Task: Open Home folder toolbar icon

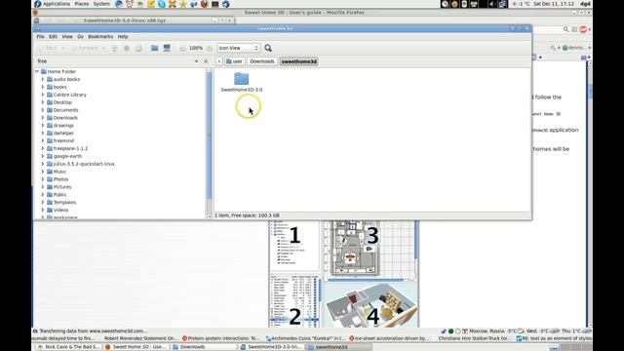Action: click(x=154, y=48)
